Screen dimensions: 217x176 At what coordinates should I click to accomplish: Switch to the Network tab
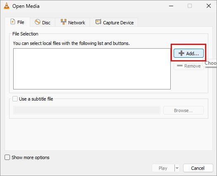tap(73, 22)
